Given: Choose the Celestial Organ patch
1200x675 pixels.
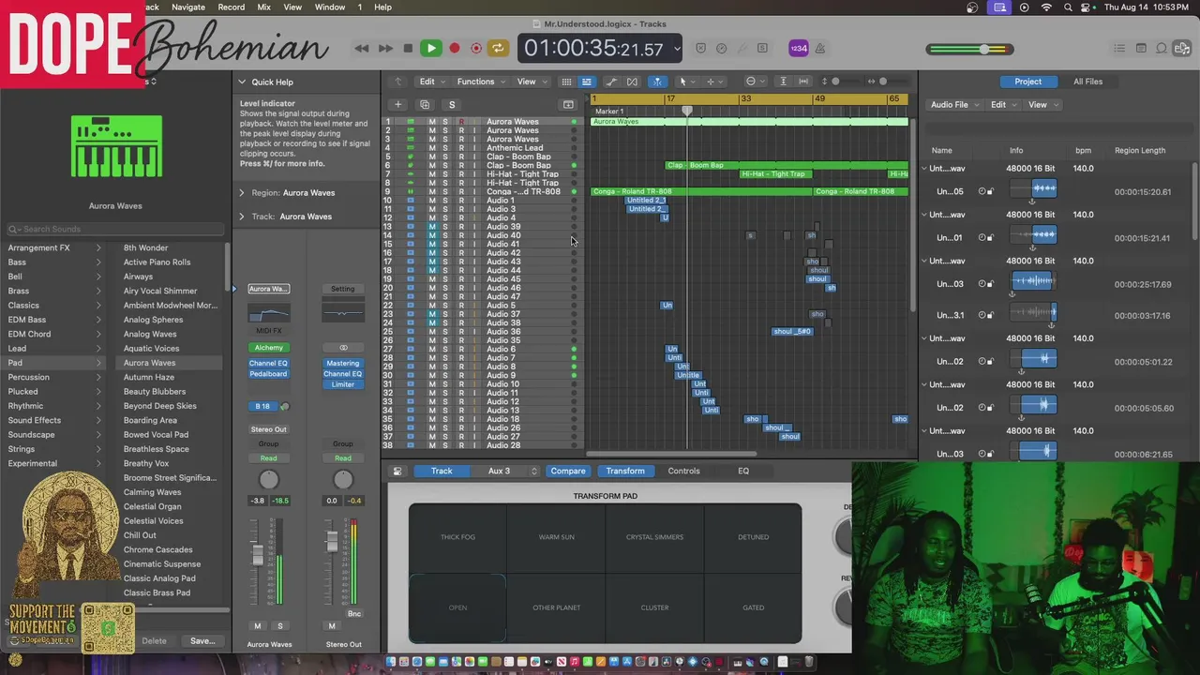Looking at the screenshot, I should tap(153, 506).
